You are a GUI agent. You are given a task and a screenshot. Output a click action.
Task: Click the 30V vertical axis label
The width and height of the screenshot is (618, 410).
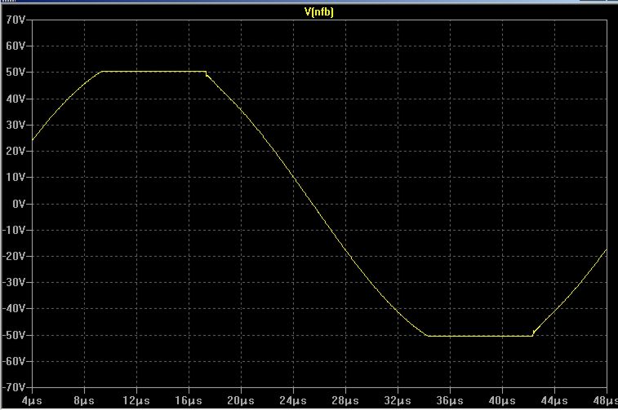[16, 126]
